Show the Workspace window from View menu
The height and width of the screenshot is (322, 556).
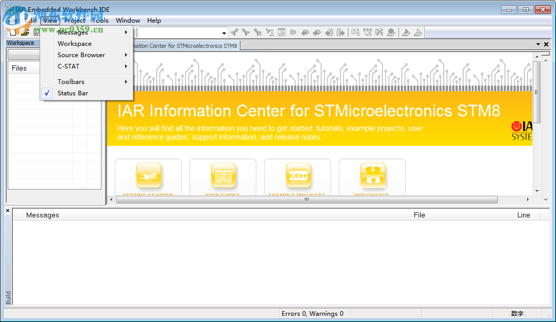click(73, 43)
